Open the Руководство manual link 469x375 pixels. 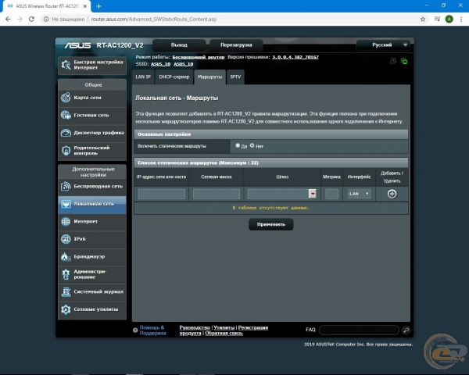pos(195,328)
